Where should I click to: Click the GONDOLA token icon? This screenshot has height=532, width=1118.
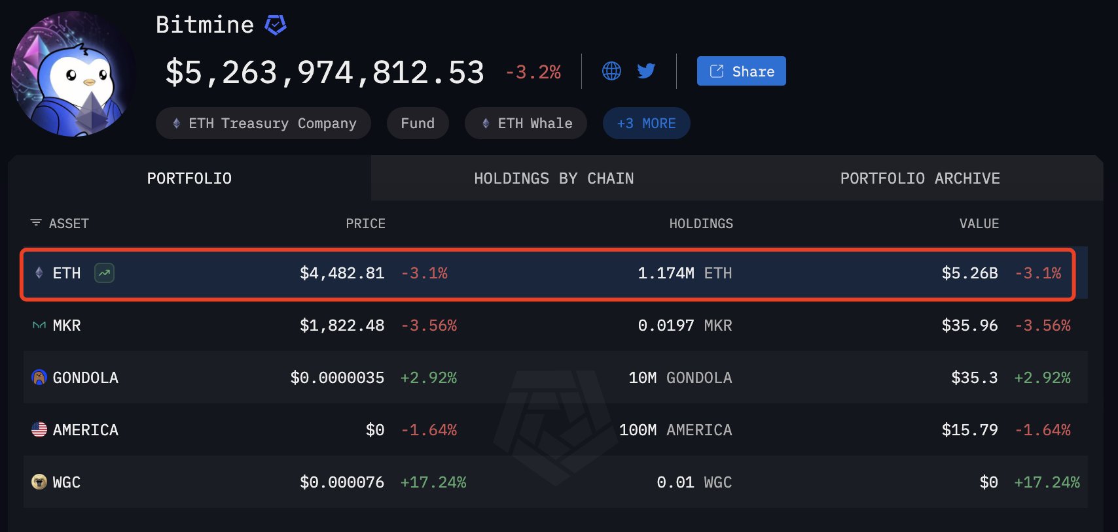(x=39, y=377)
